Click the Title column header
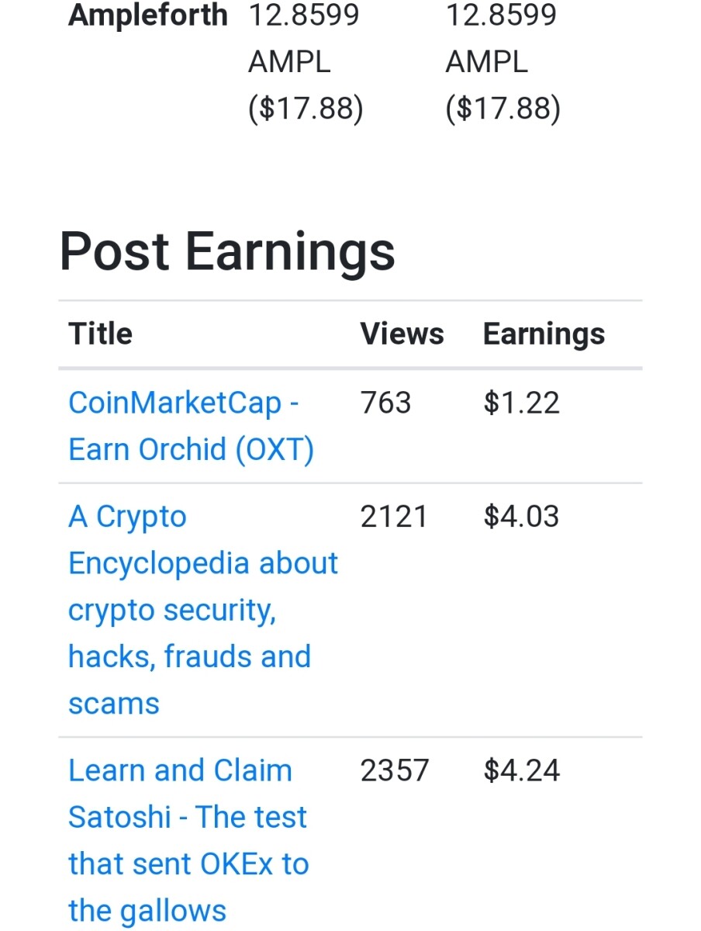 (x=100, y=334)
